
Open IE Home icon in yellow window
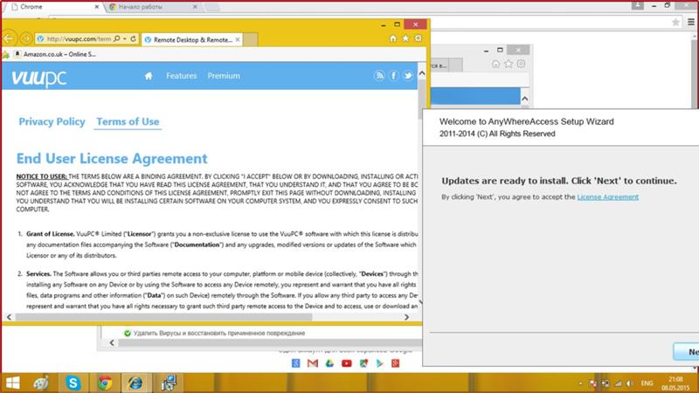pyautogui.click(x=392, y=38)
